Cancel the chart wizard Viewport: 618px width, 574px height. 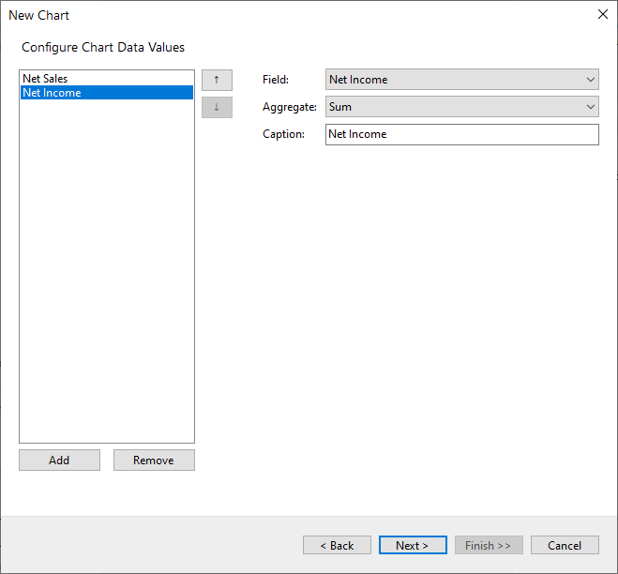point(565,545)
